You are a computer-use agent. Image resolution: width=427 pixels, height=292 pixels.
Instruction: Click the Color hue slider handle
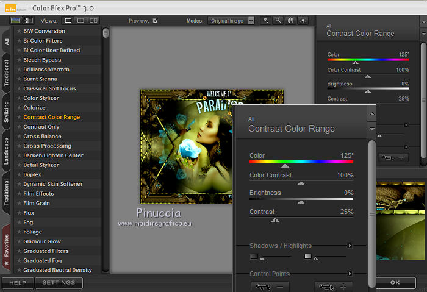[x=285, y=165]
